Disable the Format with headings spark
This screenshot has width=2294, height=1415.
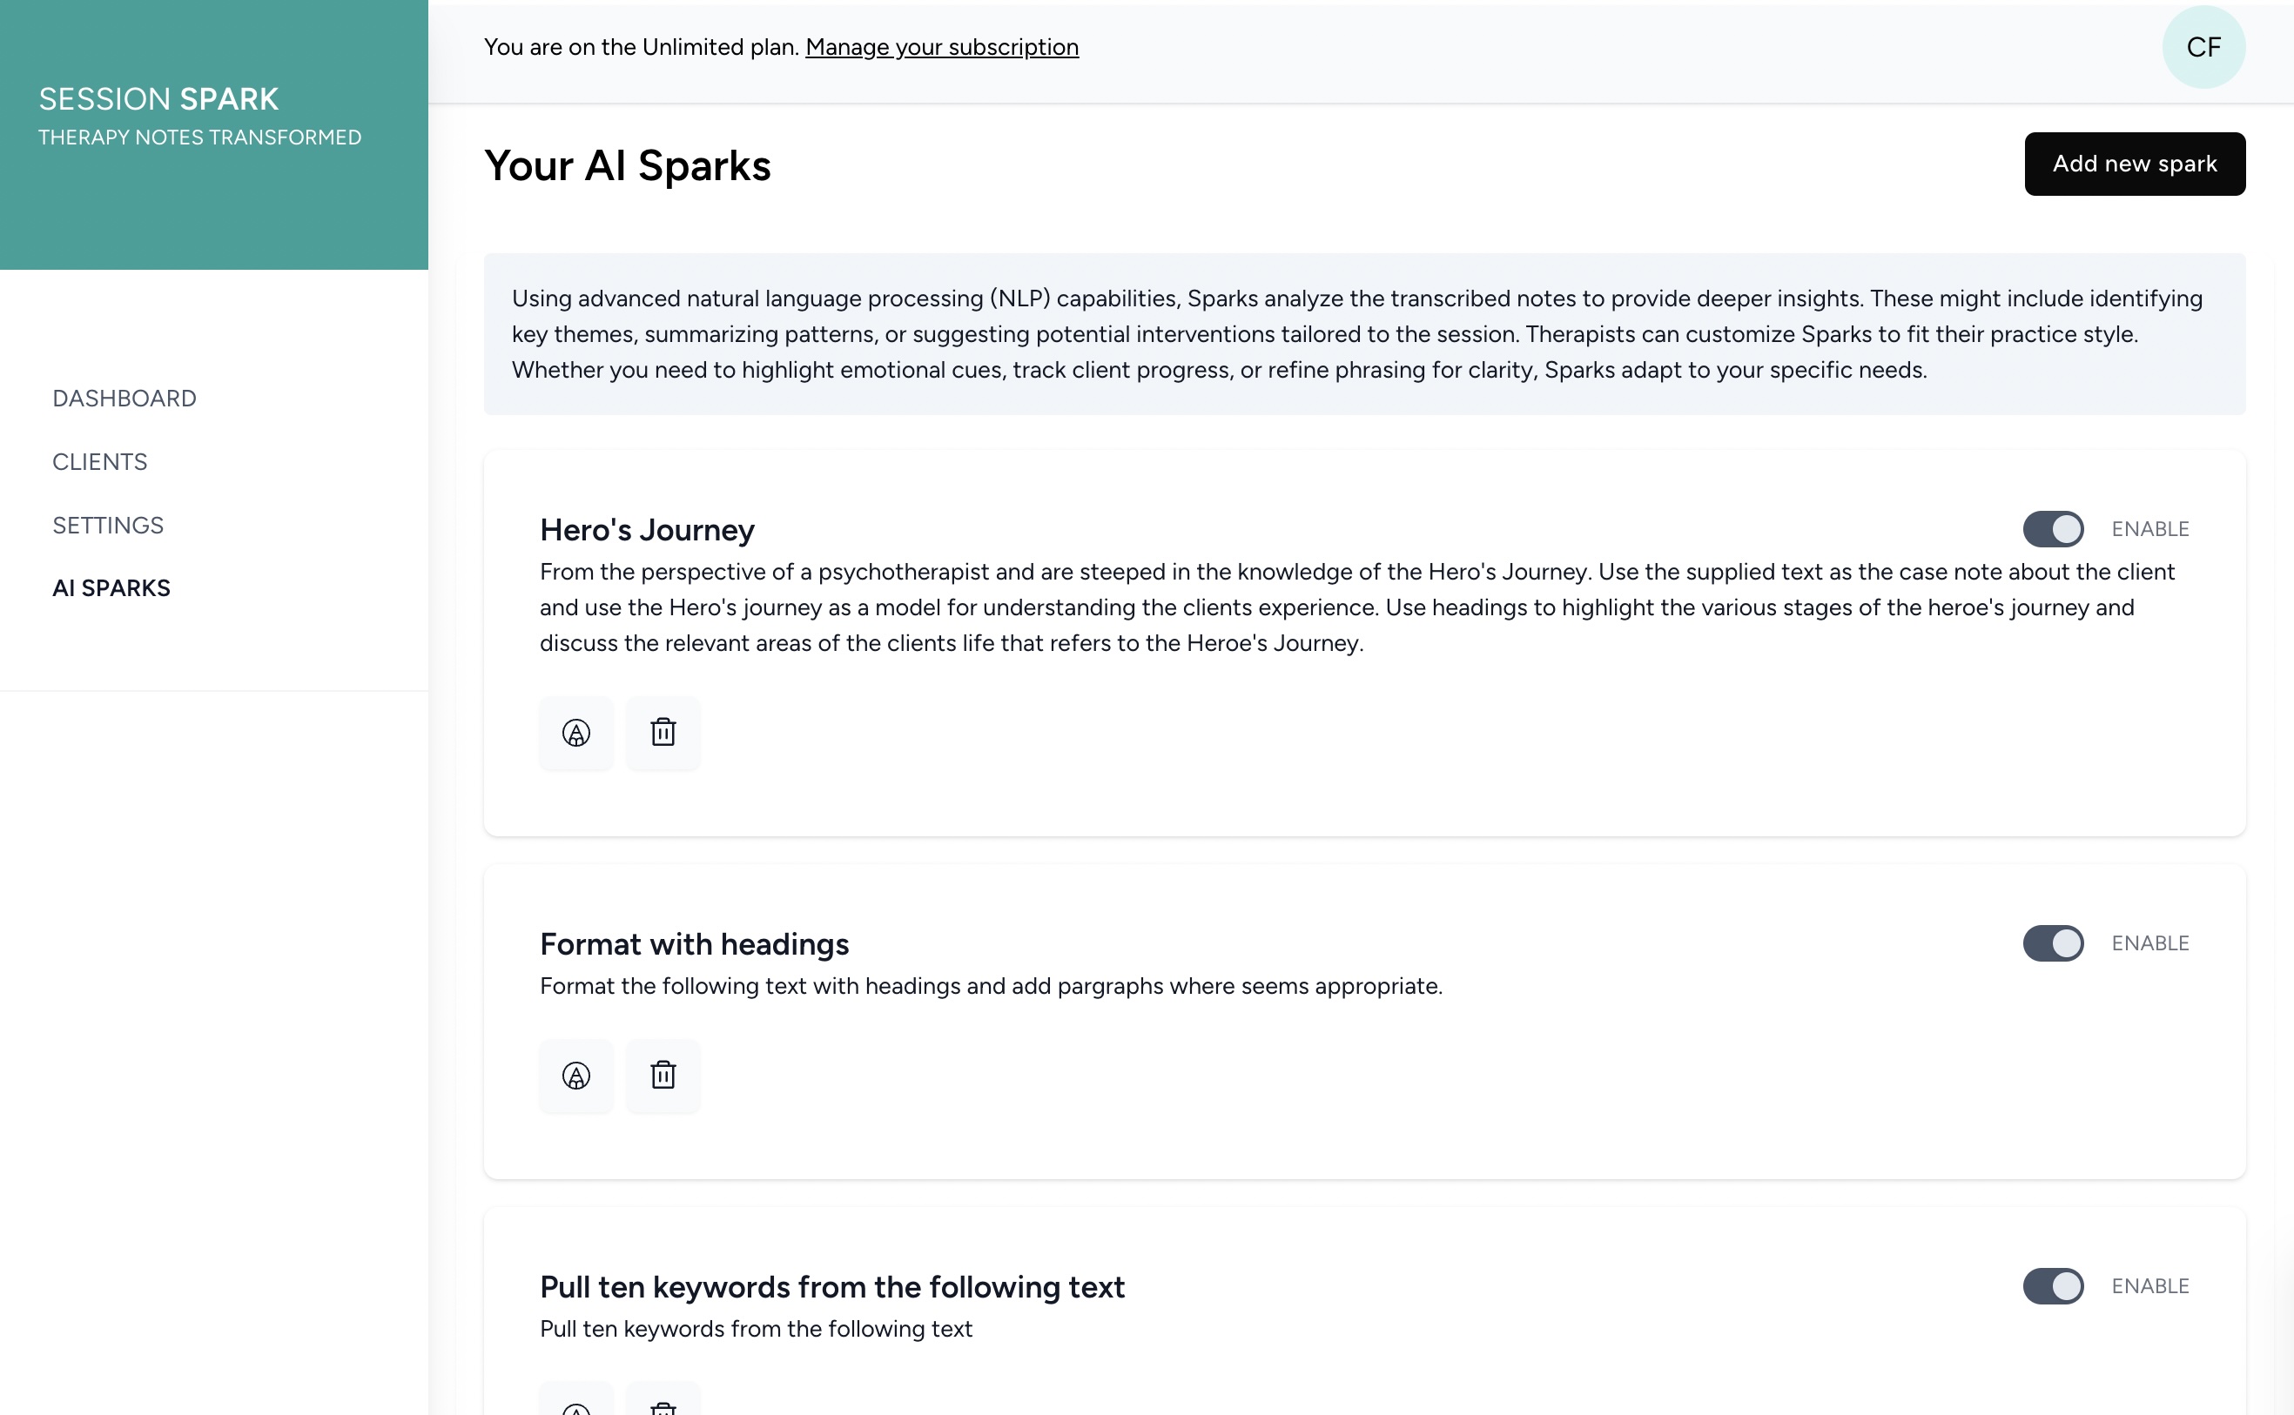tap(2053, 943)
